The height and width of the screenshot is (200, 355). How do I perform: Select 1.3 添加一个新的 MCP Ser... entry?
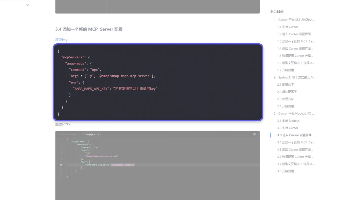point(296,41)
